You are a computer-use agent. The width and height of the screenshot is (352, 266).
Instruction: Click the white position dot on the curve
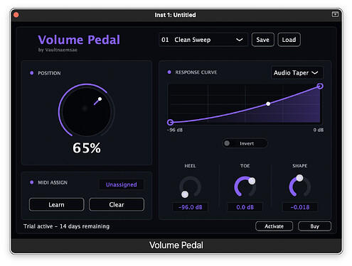pyautogui.click(x=268, y=104)
